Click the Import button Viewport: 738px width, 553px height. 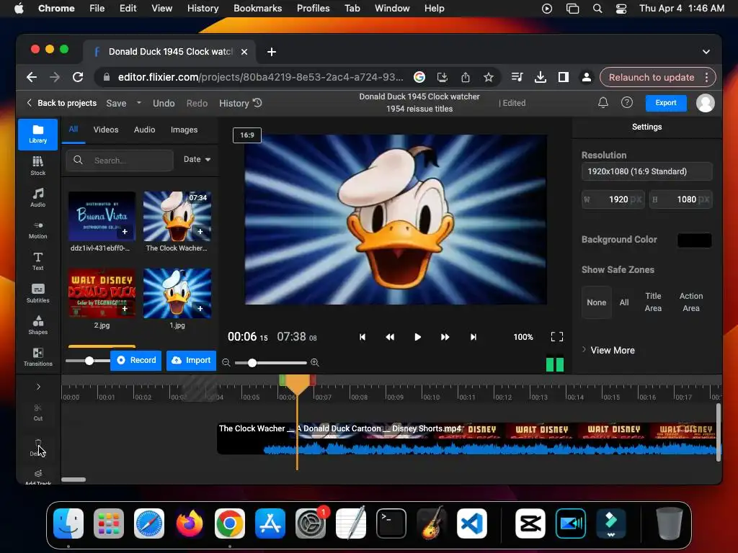[191, 360]
